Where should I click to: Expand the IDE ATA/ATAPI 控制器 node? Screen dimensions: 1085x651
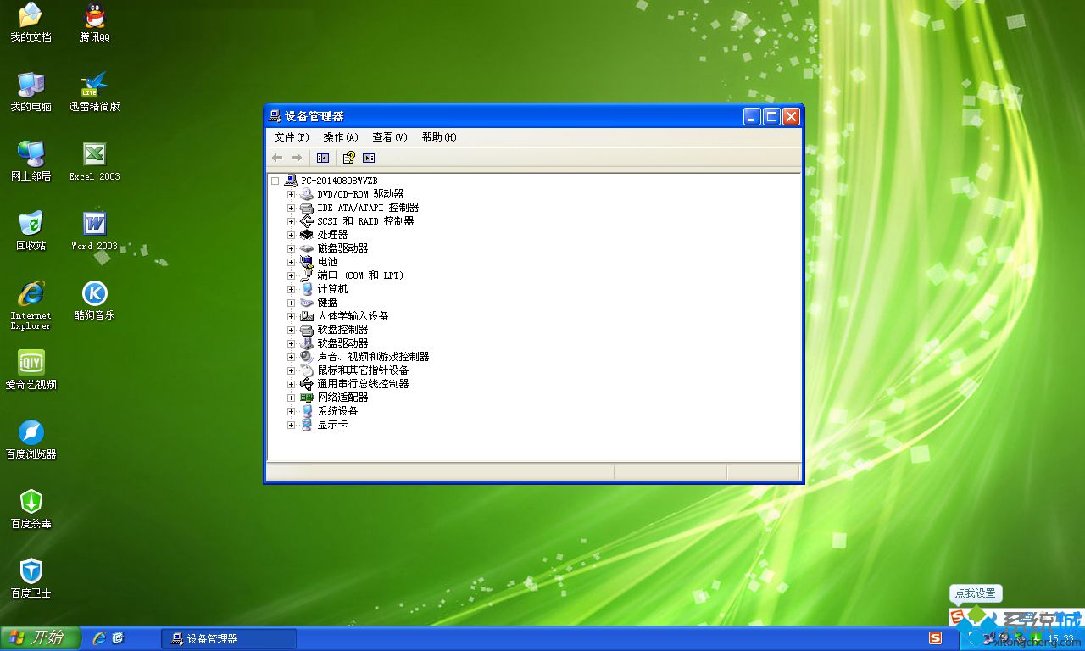291,208
